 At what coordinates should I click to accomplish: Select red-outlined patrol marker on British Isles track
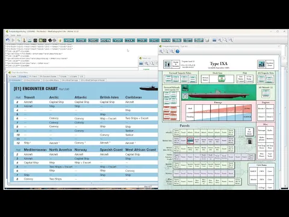click(x=190, y=140)
